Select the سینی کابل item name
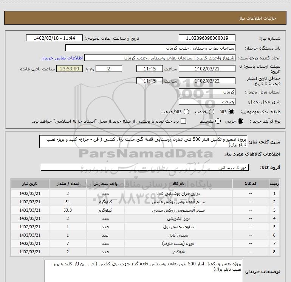The image size is (291, 282). point(178,235)
